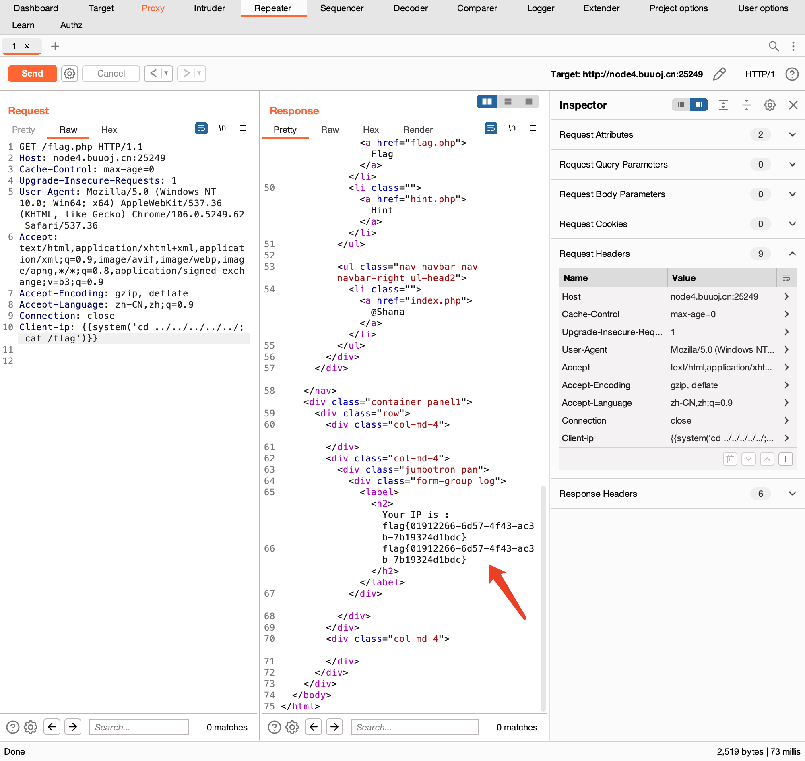The width and height of the screenshot is (805, 761).
Task: Open the Proxy tab
Action: pos(153,8)
